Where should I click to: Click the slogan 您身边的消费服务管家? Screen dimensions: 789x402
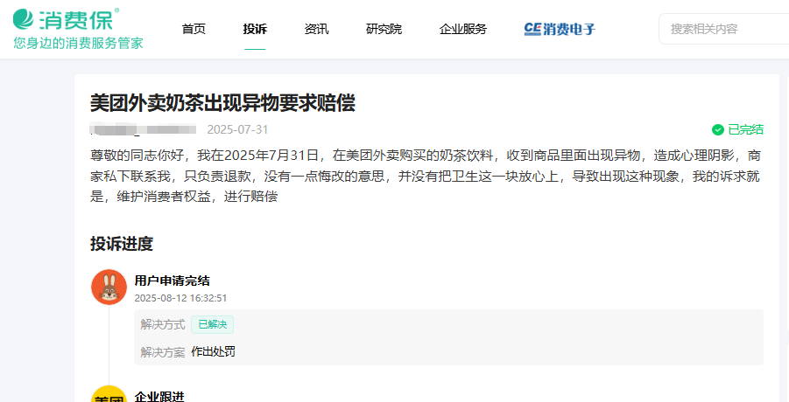tap(79, 43)
